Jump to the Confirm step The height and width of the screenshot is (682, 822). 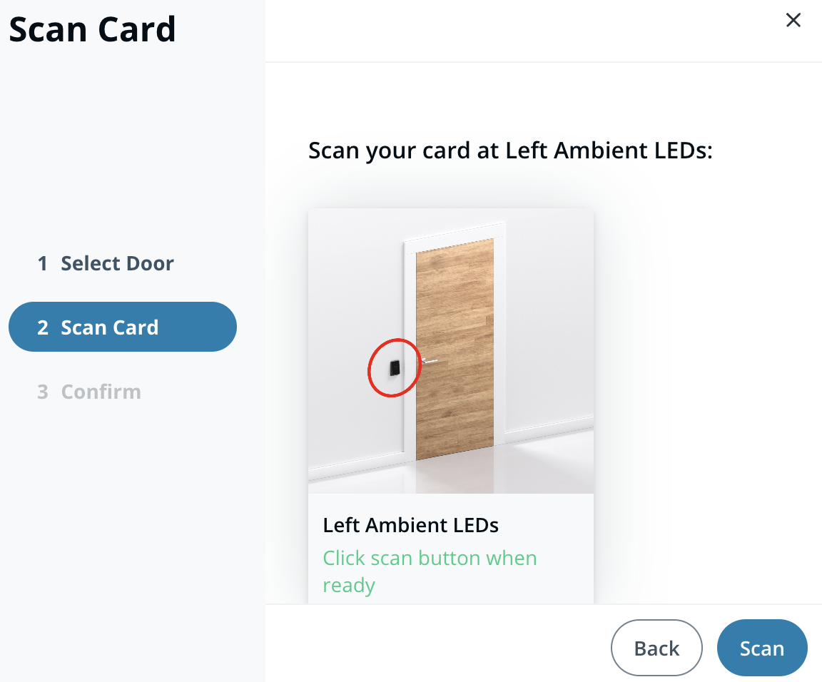[x=101, y=392]
